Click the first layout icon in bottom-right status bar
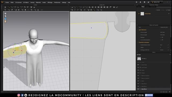Viewport: 172px width, 97px height. 161,92
